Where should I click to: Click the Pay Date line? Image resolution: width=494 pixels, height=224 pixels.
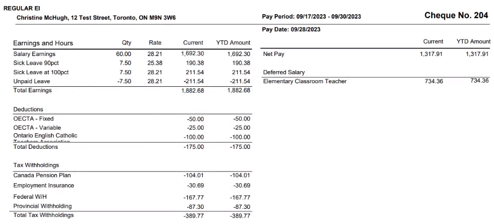pyautogui.click(x=291, y=29)
